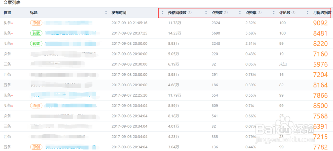The width and height of the screenshot is (333, 151).
Task: Select the index value 8220
Action: (320, 43)
